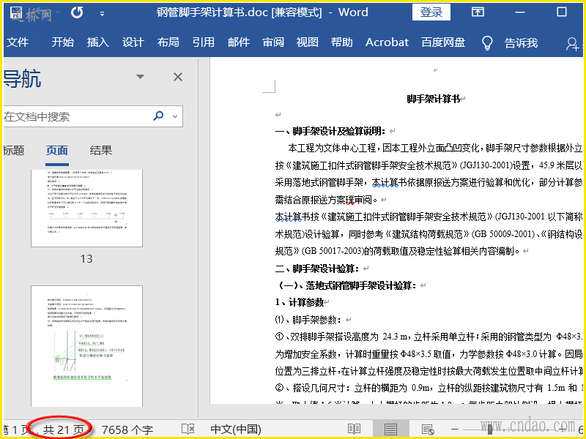Image resolution: width=586 pixels, height=439 pixels.
Task: Click the magnifier search icon
Action: point(158,116)
